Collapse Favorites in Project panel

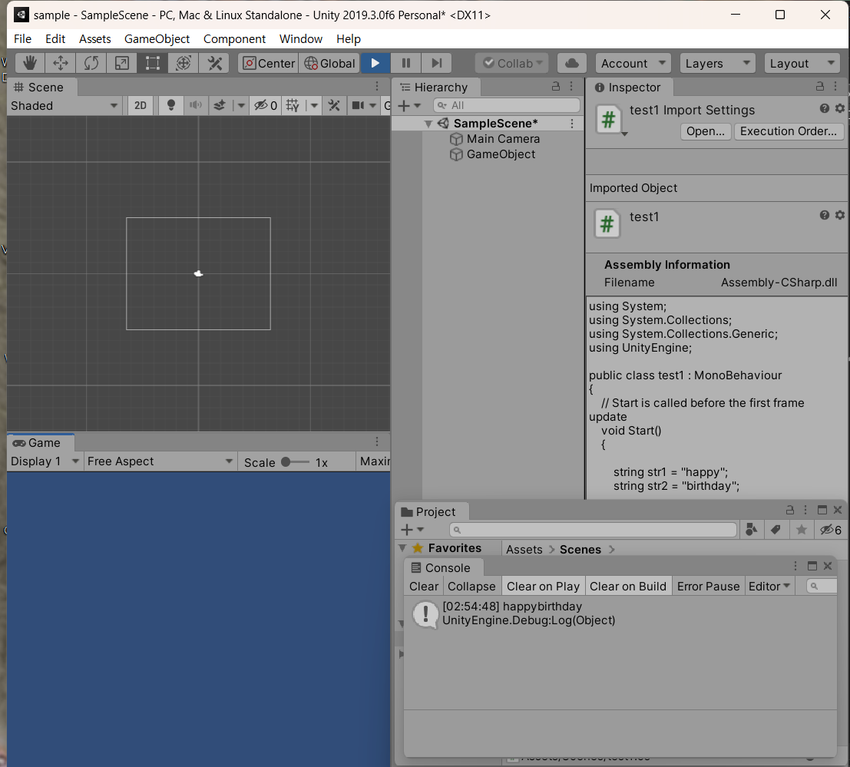coord(403,548)
